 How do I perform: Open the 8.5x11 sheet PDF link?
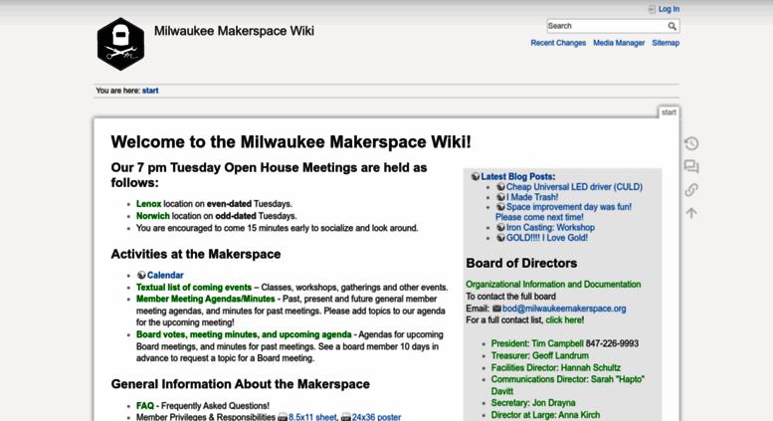(312, 417)
